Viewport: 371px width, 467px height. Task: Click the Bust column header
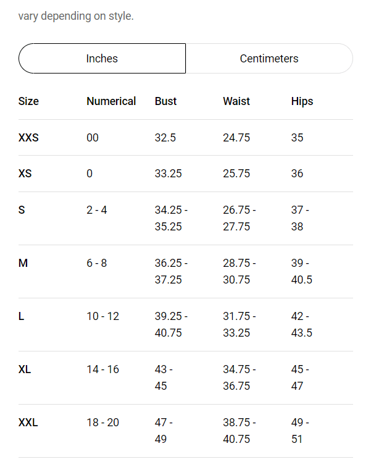(x=165, y=101)
